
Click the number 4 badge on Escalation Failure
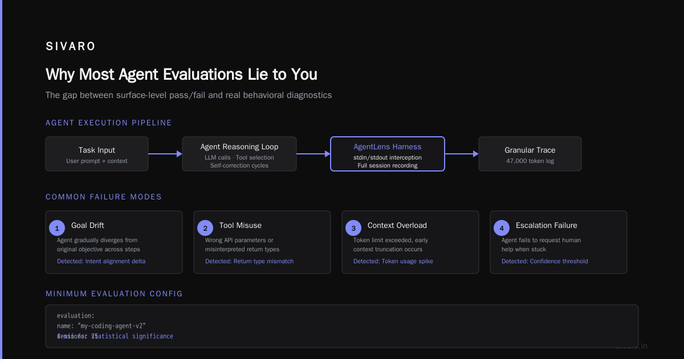502,228
